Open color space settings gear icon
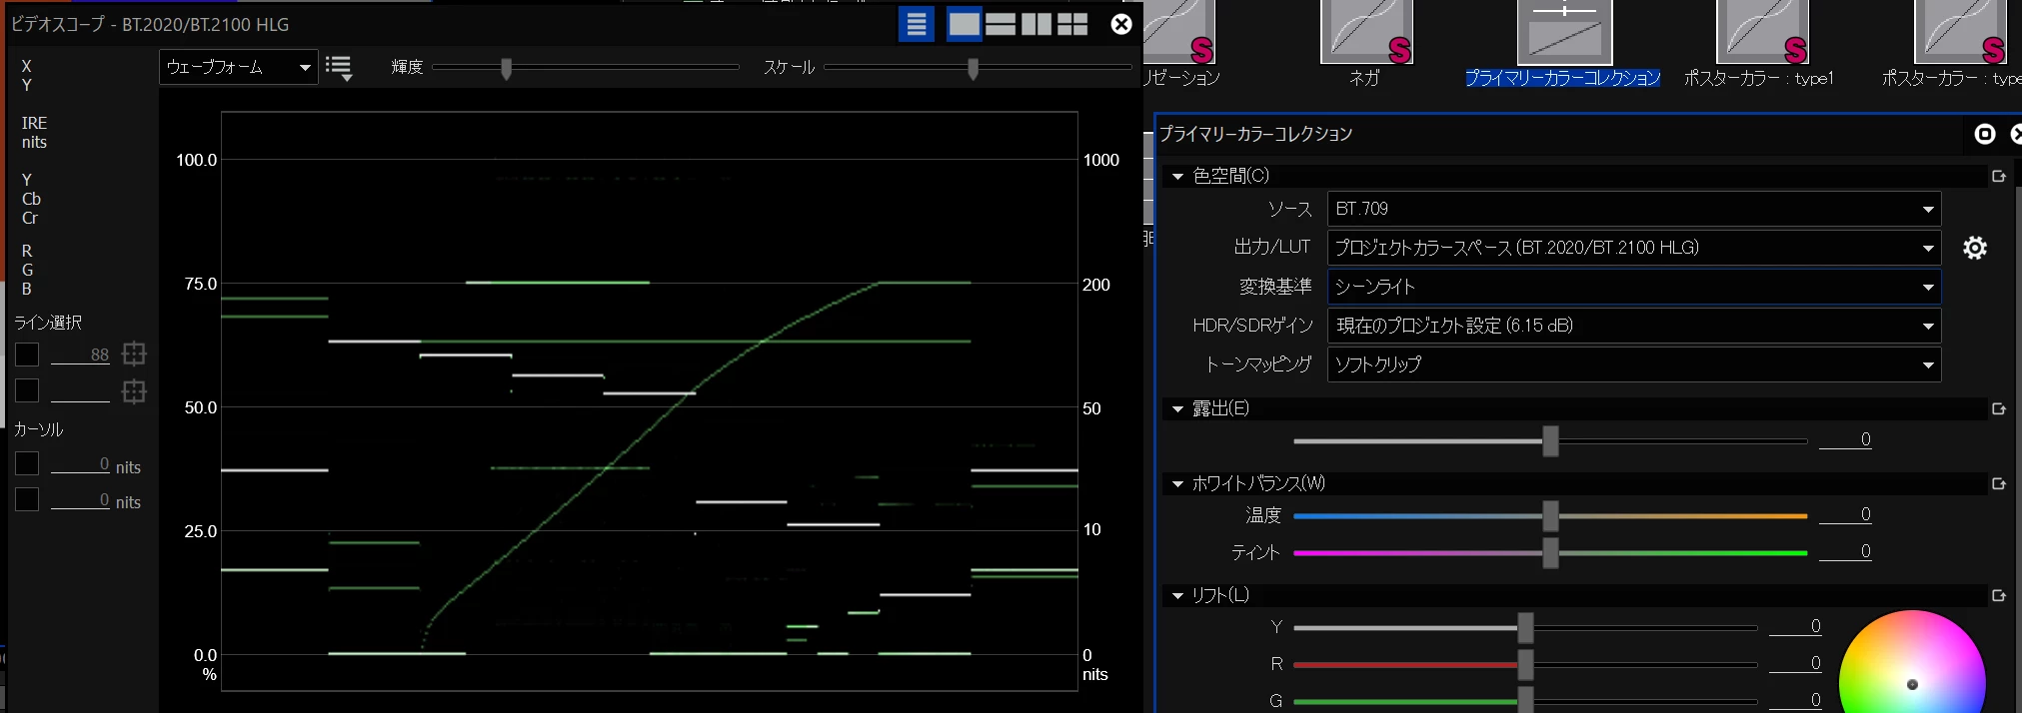 click(x=1975, y=248)
